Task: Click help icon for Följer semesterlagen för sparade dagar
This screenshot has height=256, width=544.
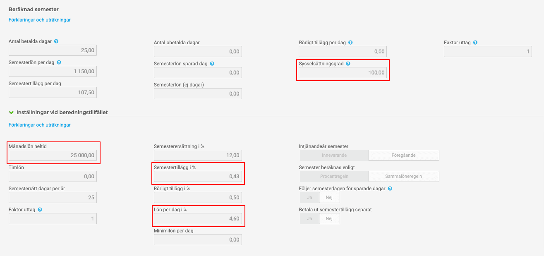Action: [390, 189]
